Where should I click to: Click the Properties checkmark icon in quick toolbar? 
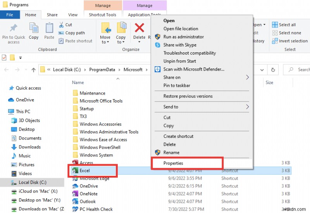coord(4,58)
